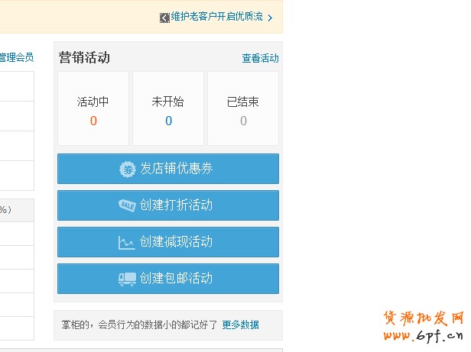Click the delivery truck icon
The width and height of the screenshot is (471, 352).
(127, 279)
